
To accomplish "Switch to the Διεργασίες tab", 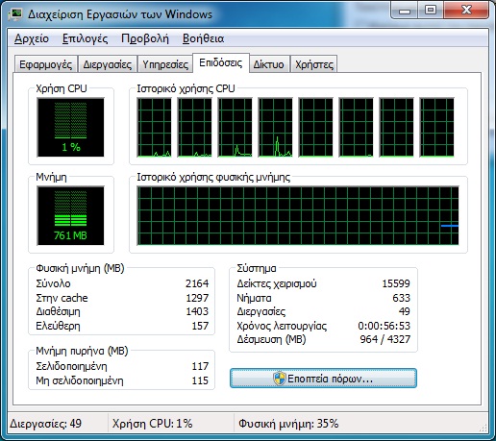I will (108, 64).
